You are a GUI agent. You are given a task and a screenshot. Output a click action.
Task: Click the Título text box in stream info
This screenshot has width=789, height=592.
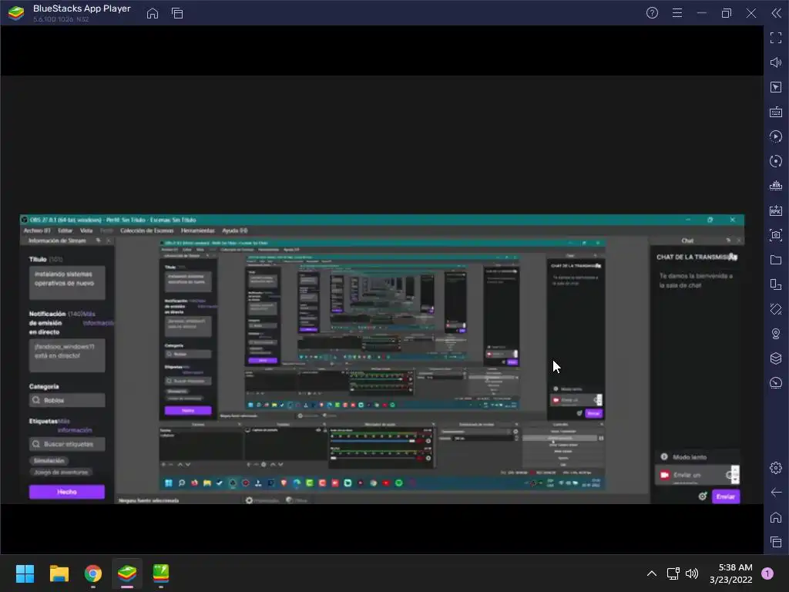(x=67, y=282)
